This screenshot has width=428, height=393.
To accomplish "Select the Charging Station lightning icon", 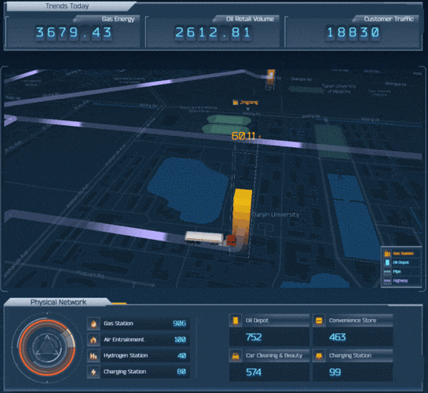I will click(x=93, y=372).
